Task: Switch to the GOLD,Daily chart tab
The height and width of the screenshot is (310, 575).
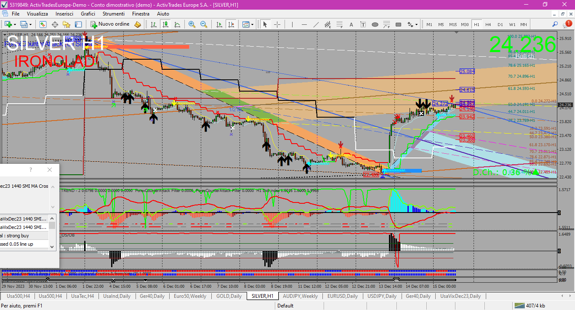Action: pos(229,296)
